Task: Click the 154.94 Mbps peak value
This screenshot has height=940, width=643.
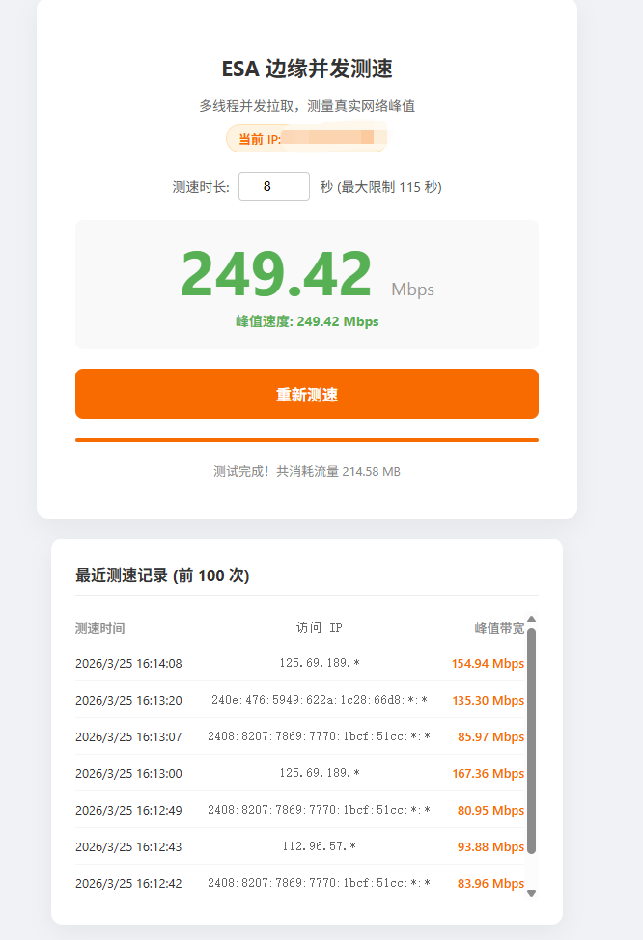Action: (488, 663)
